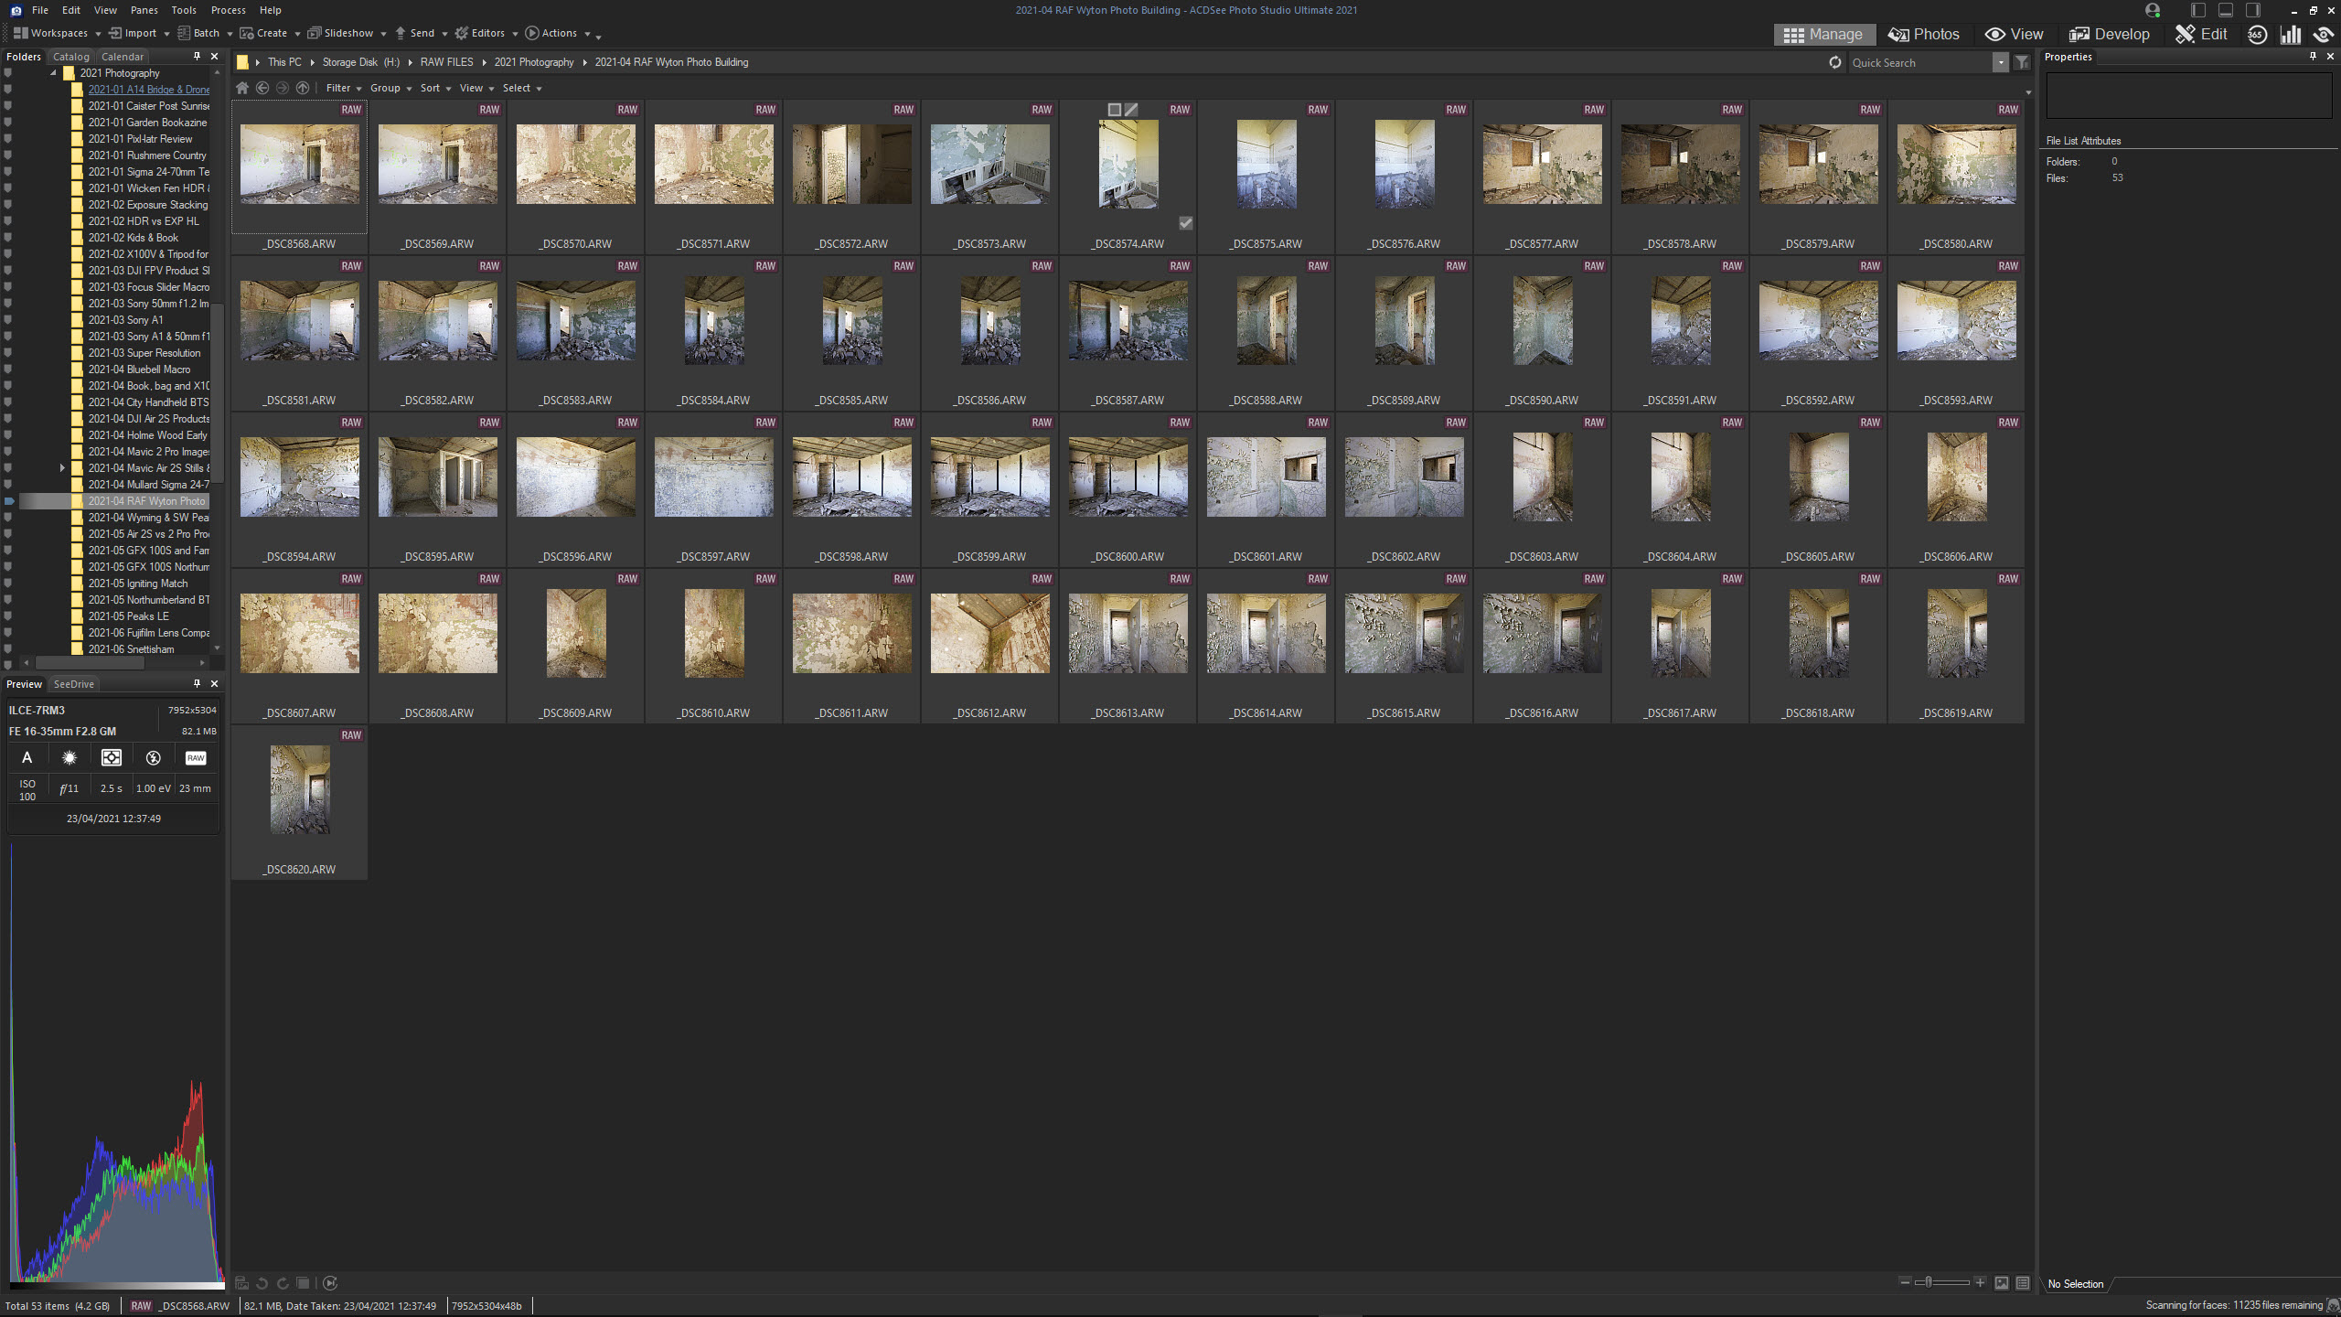Adjust the thumbnail size slider
Screen dimensions: 2341x1317
click(x=1929, y=1282)
